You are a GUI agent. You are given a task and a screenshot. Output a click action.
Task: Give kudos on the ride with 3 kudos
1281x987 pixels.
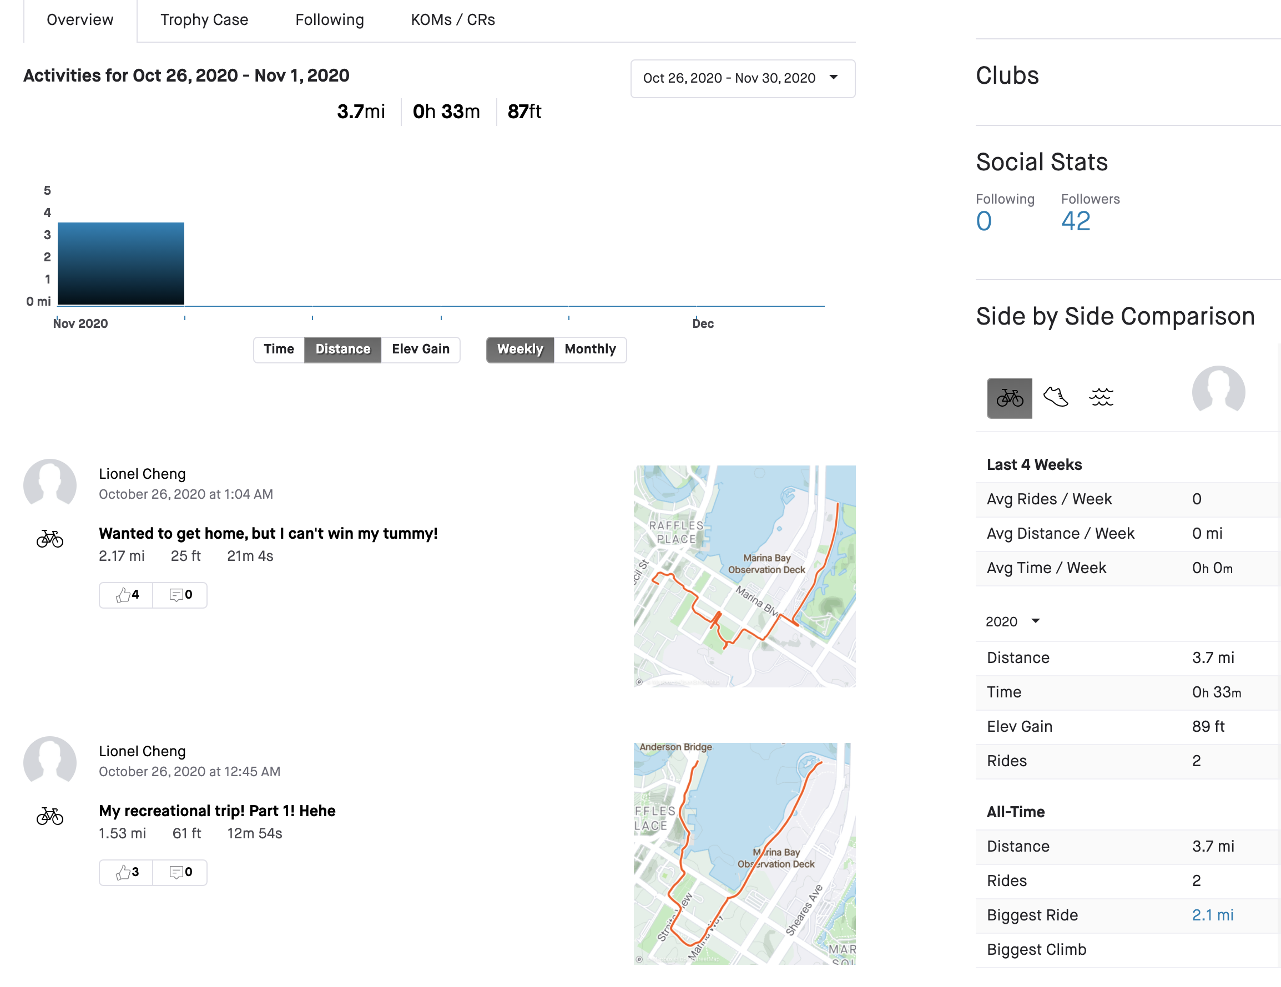point(126,872)
